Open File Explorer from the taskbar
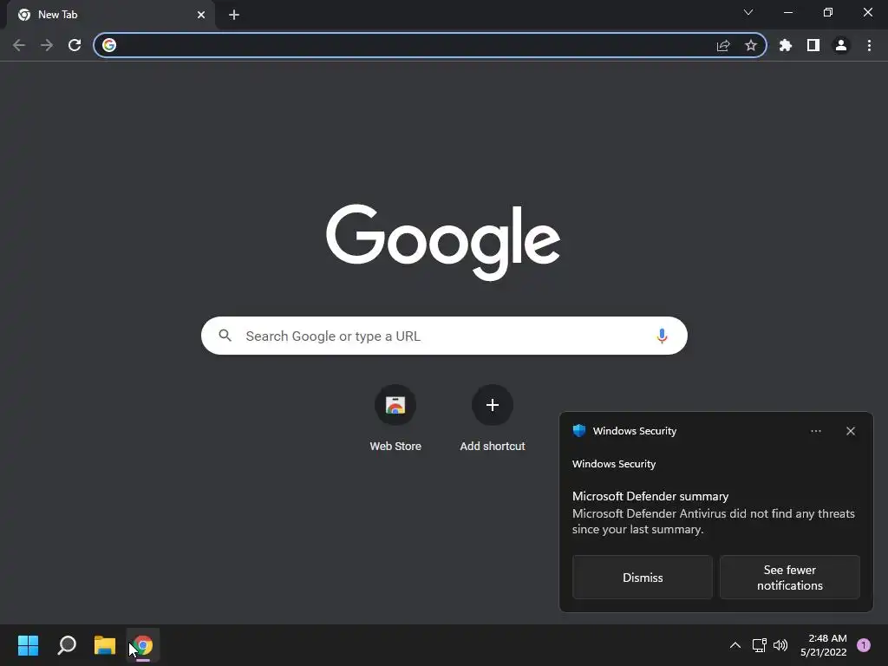 tap(105, 645)
